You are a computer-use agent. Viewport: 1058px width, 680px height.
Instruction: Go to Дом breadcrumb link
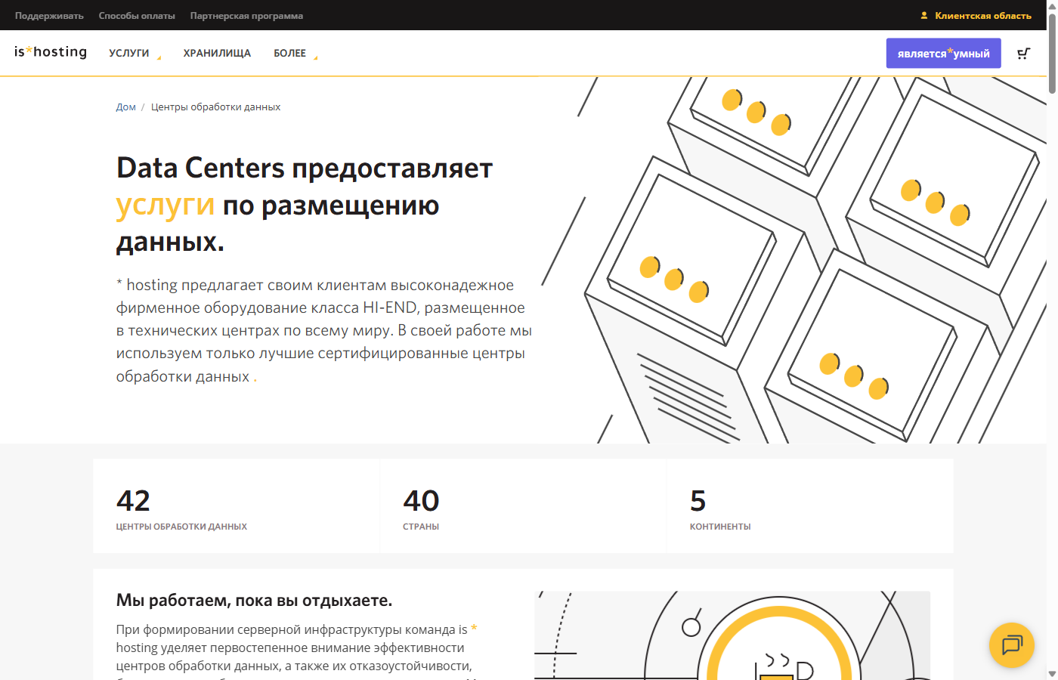coord(125,107)
